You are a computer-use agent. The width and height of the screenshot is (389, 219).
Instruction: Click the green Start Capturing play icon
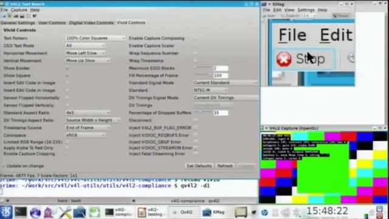click(x=10, y=16)
